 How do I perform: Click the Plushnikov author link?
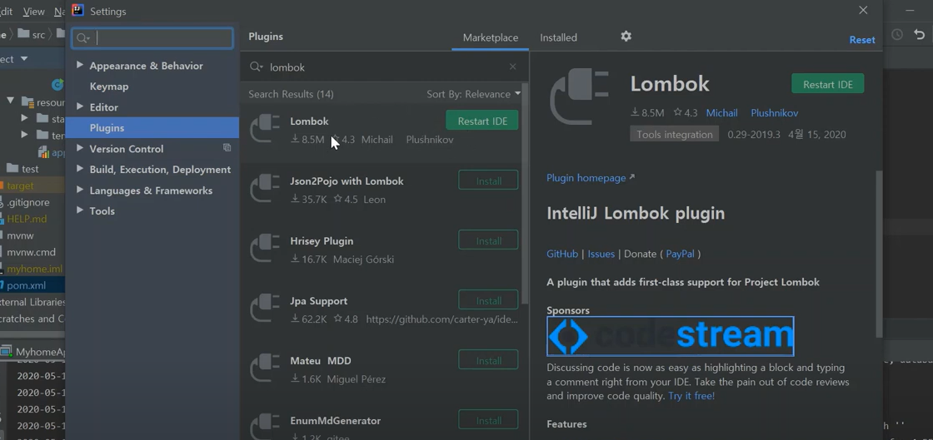[774, 113]
